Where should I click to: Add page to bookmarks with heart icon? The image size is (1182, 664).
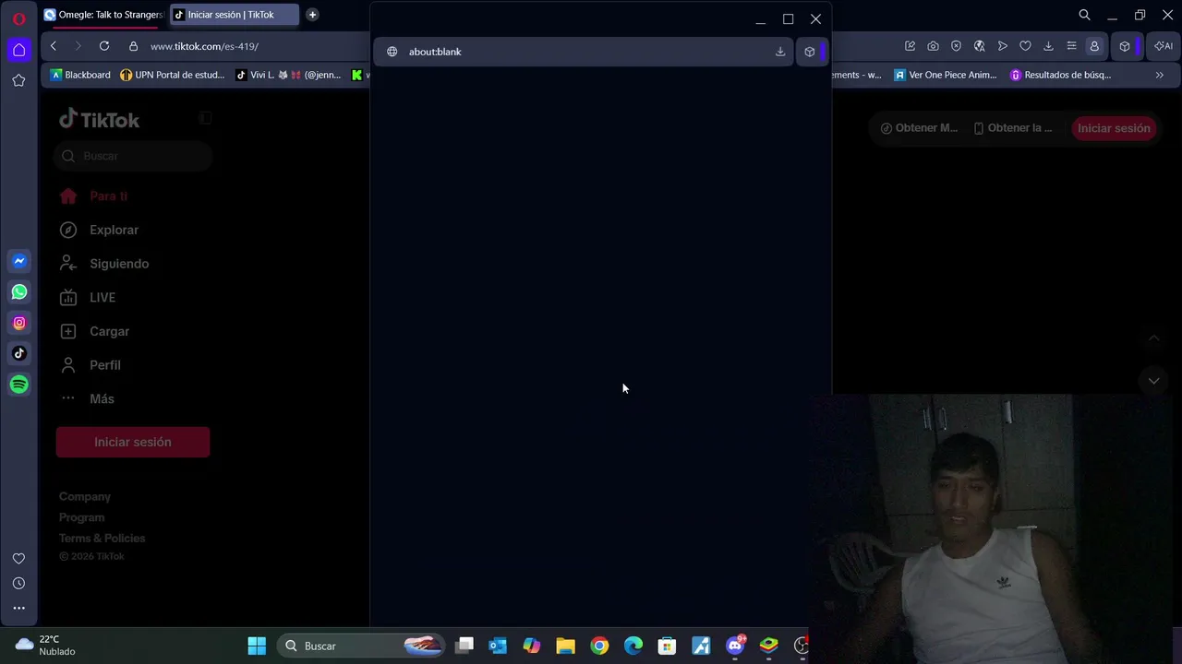point(1025,46)
